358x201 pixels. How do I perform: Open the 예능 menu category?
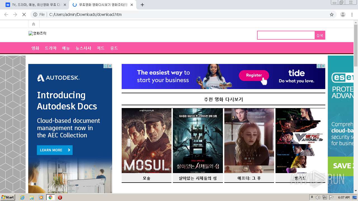click(x=66, y=48)
